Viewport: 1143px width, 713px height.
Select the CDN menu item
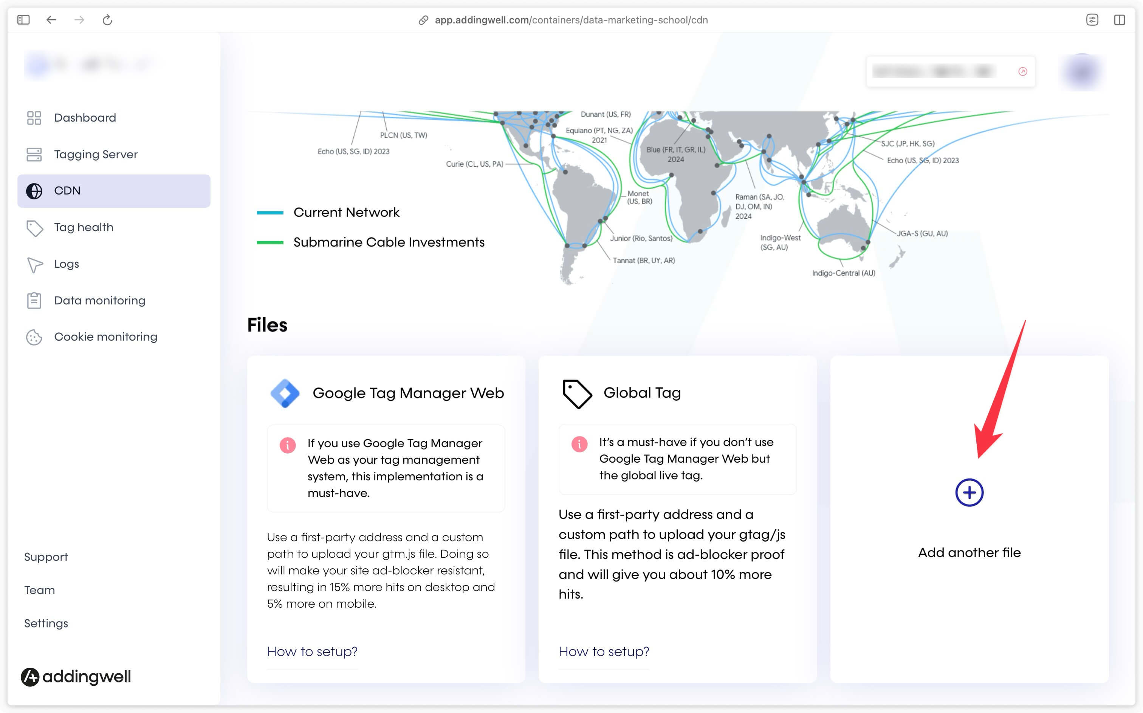(114, 191)
